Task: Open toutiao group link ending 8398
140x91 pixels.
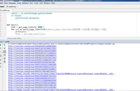Action: point(32,87)
